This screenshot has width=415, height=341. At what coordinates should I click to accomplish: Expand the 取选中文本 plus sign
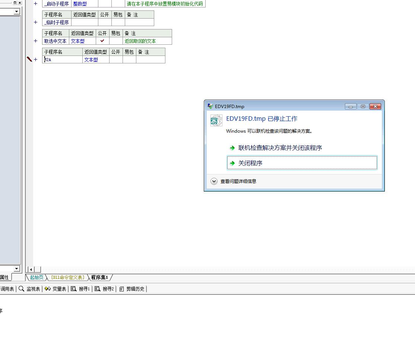point(35,41)
